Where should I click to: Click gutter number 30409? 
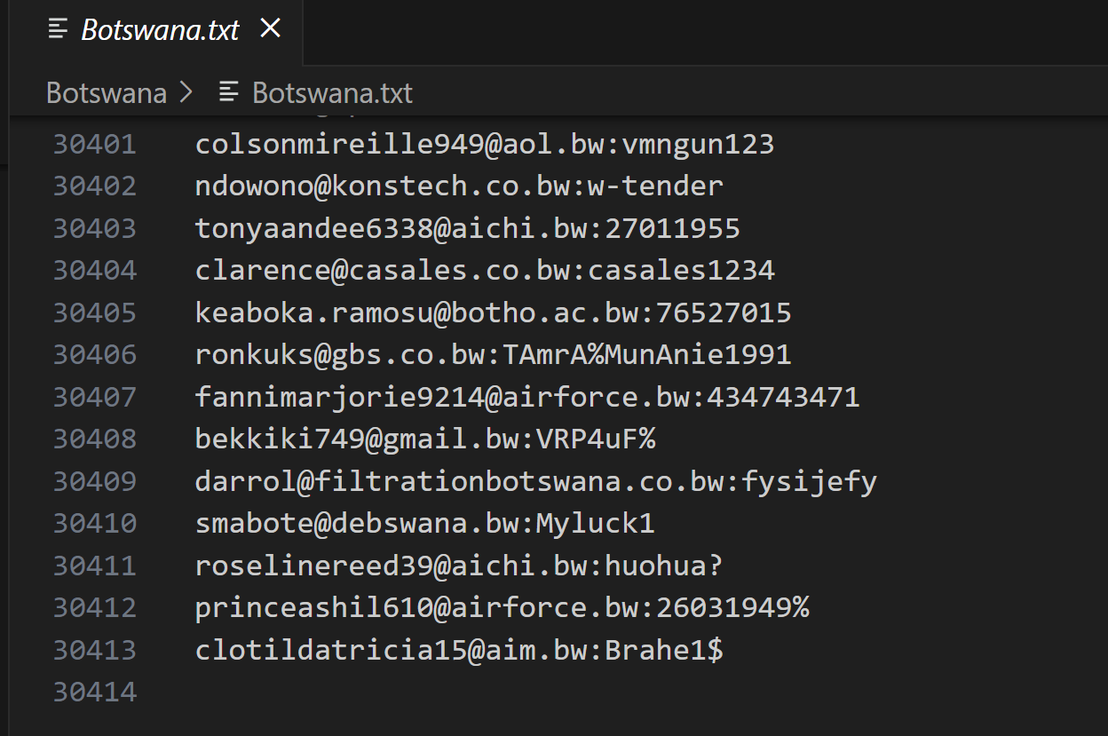tap(95, 481)
